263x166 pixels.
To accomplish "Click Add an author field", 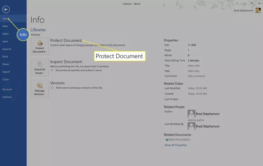I will 196,120.
